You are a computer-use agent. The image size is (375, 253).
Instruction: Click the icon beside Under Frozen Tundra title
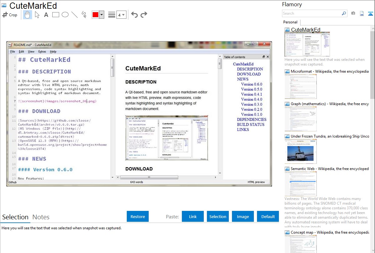(x=287, y=136)
